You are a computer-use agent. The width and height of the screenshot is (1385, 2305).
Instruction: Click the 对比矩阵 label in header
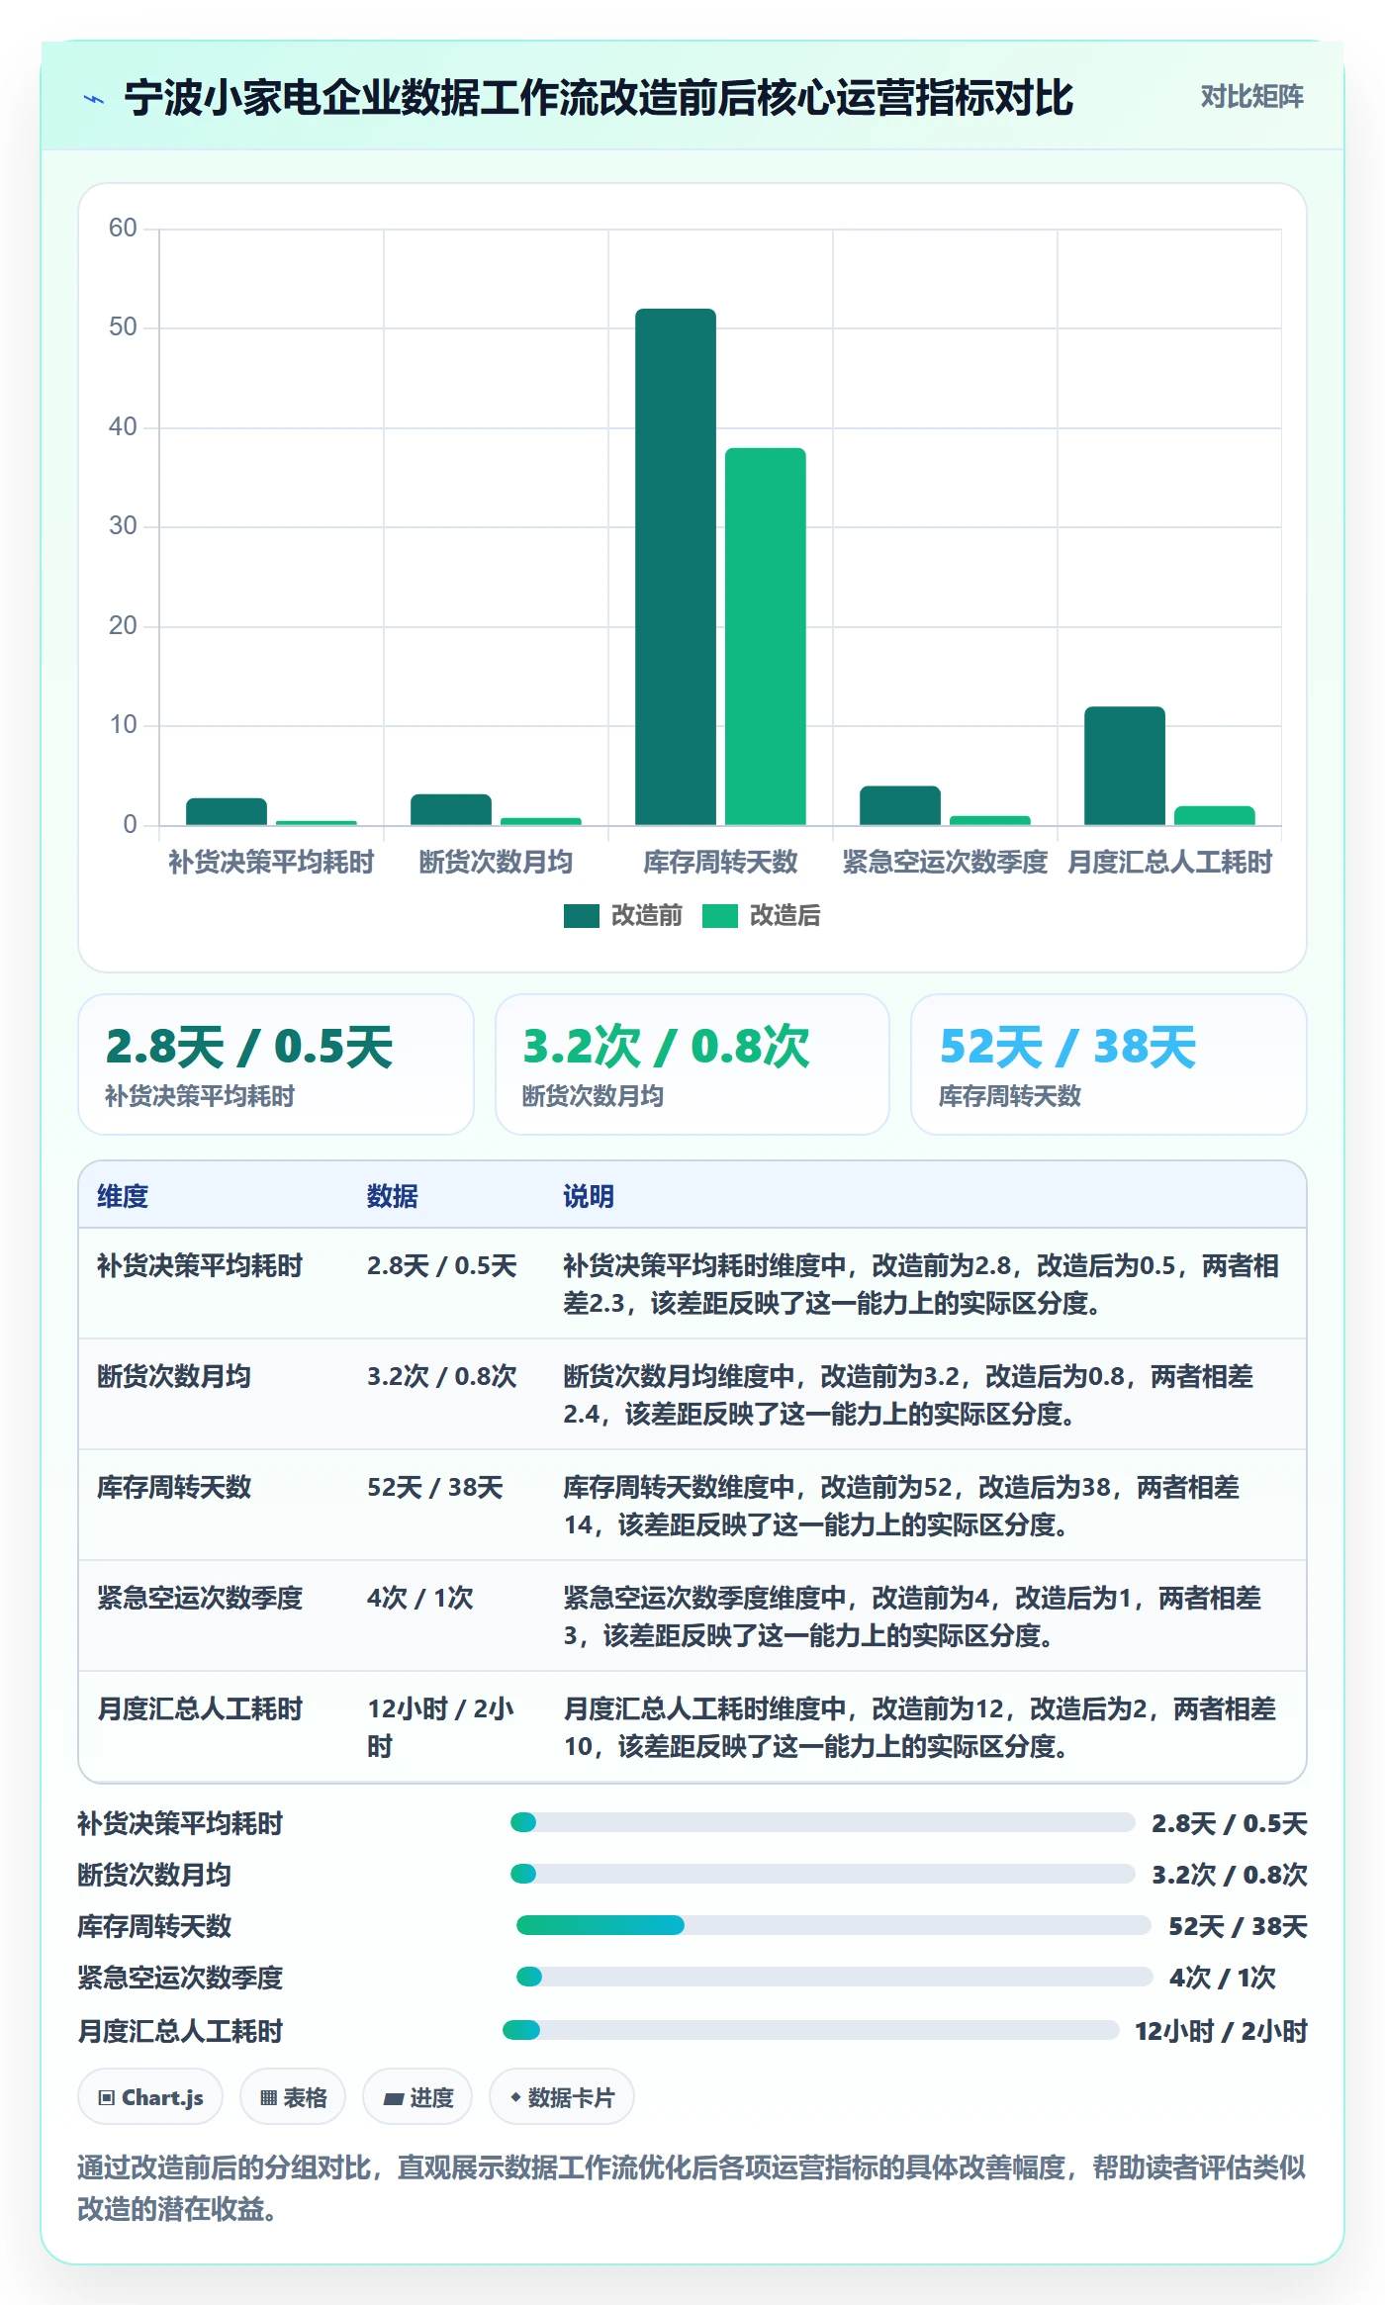tap(1251, 97)
